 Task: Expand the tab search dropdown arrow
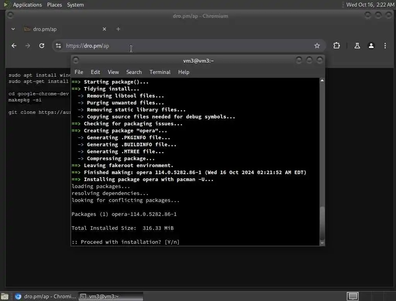(x=13, y=29)
